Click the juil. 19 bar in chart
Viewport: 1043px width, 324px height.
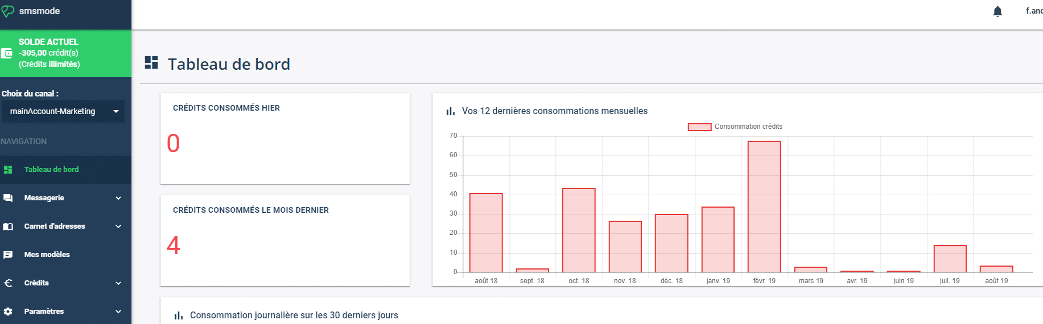click(x=950, y=259)
